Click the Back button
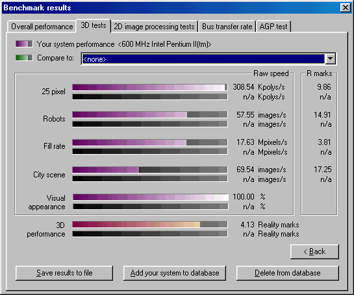This screenshot has height=295, width=354. click(314, 251)
